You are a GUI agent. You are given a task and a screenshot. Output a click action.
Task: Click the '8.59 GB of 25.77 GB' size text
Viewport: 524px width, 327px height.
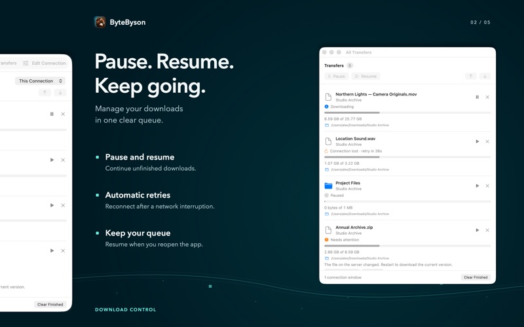coord(343,119)
